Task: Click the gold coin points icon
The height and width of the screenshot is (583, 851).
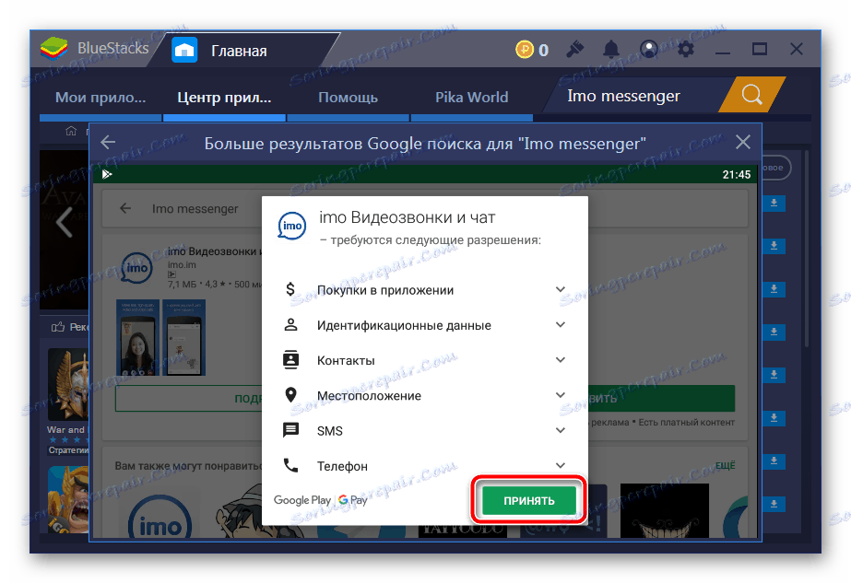Action: (525, 50)
